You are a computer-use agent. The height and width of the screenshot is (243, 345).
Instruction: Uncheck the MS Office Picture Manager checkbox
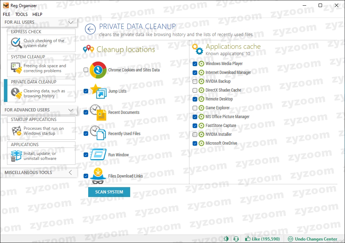pyautogui.click(x=195, y=117)
